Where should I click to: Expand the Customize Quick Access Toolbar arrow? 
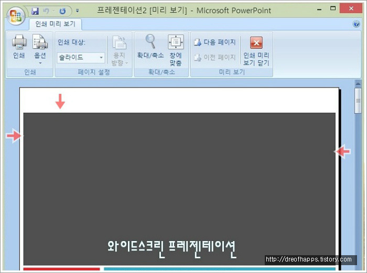click(x=78, y=11)
